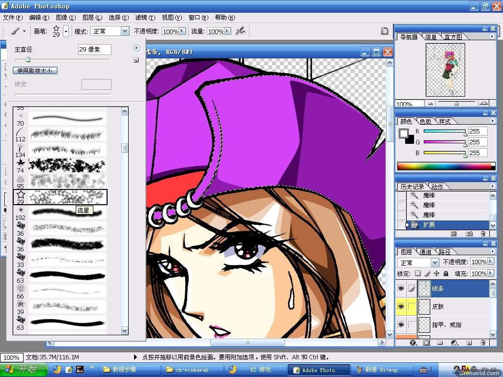The image size is (503, 377).
Task: Select the brush preset numbered 70
Action: tap(60, 119)
